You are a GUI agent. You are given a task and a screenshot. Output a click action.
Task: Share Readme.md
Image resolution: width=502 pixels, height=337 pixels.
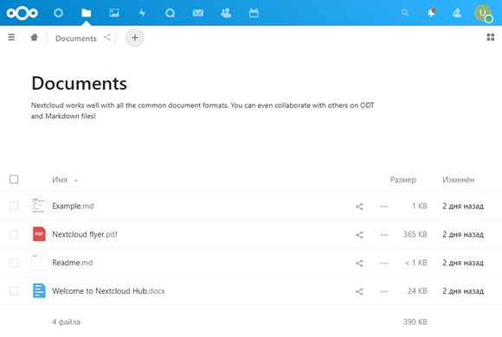(x=359, y=264)
